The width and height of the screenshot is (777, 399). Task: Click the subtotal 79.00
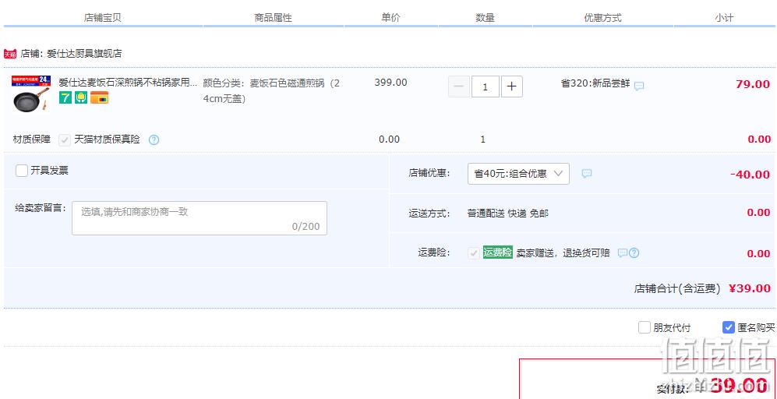(753, 84)
